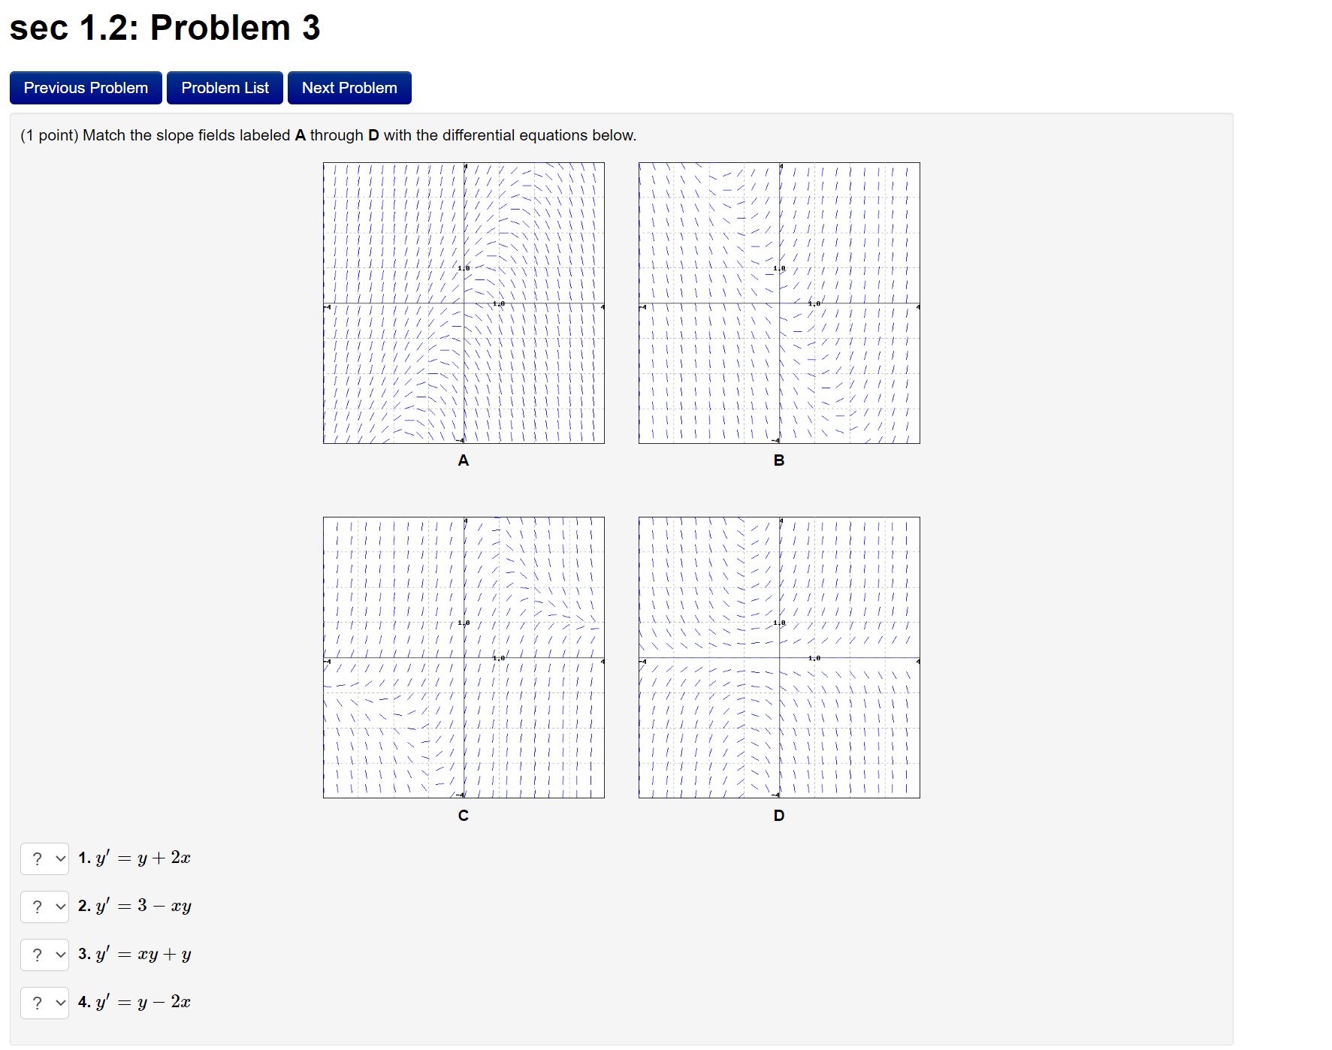Click the Previous Problem button
The image size is (1332, 1050).
click(x=85, y=87)
